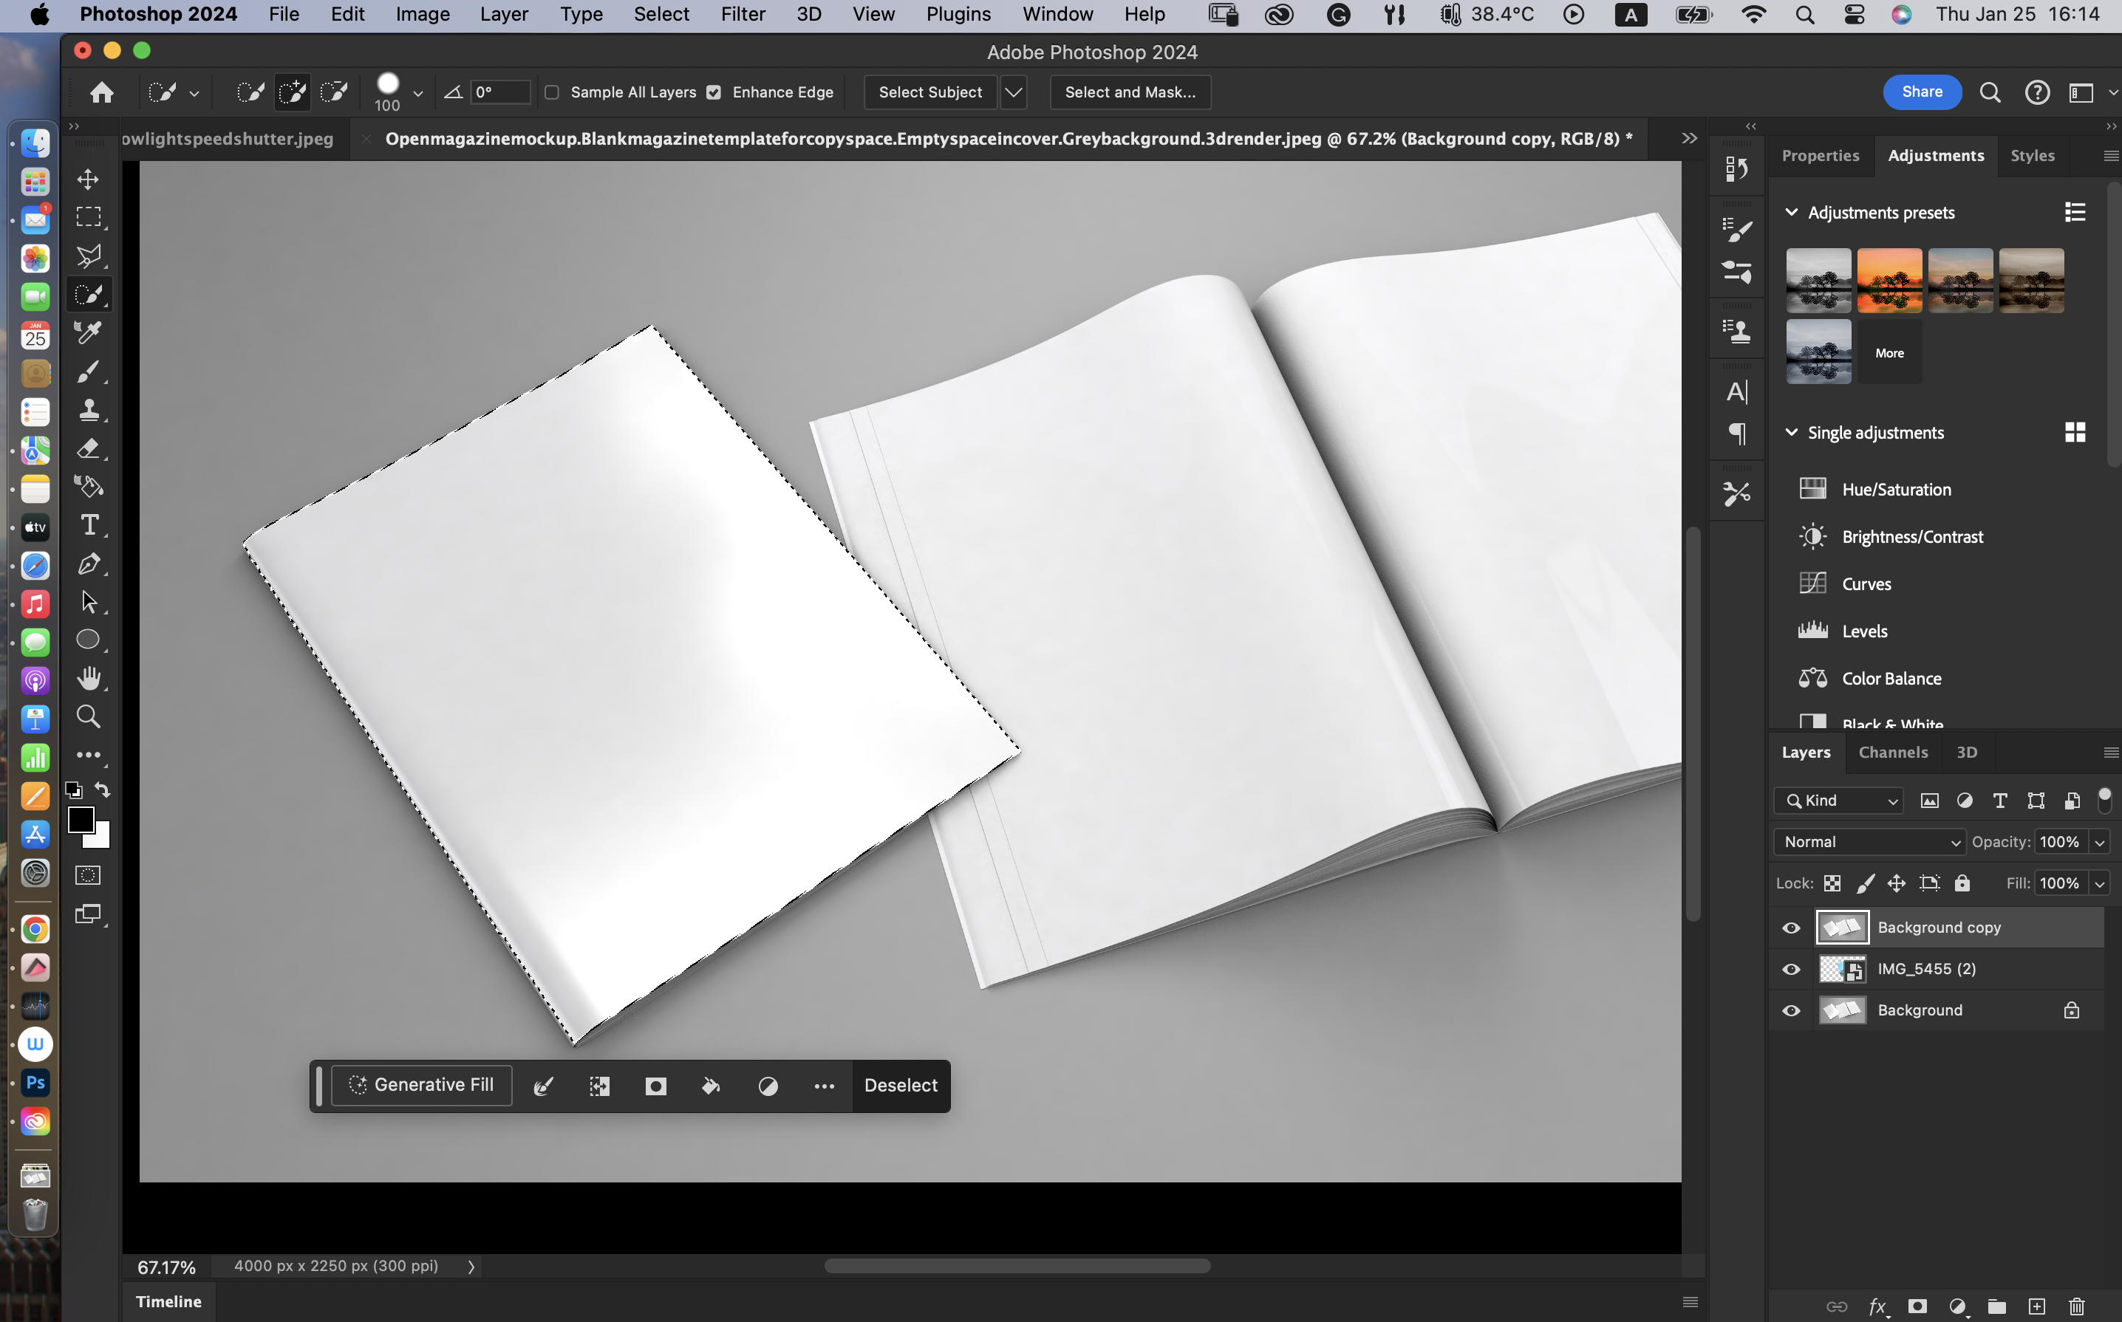This screenshot has height=1322, width=2122.
Task: Switch to the Channels tab
Action: coord(1892,752)
